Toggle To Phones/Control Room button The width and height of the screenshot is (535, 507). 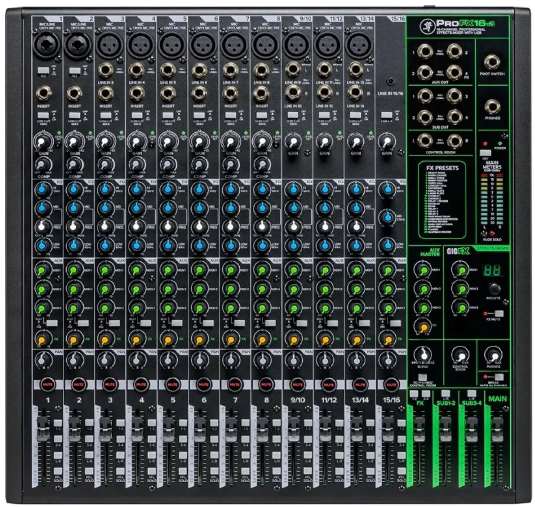click(x=423, y=377)
